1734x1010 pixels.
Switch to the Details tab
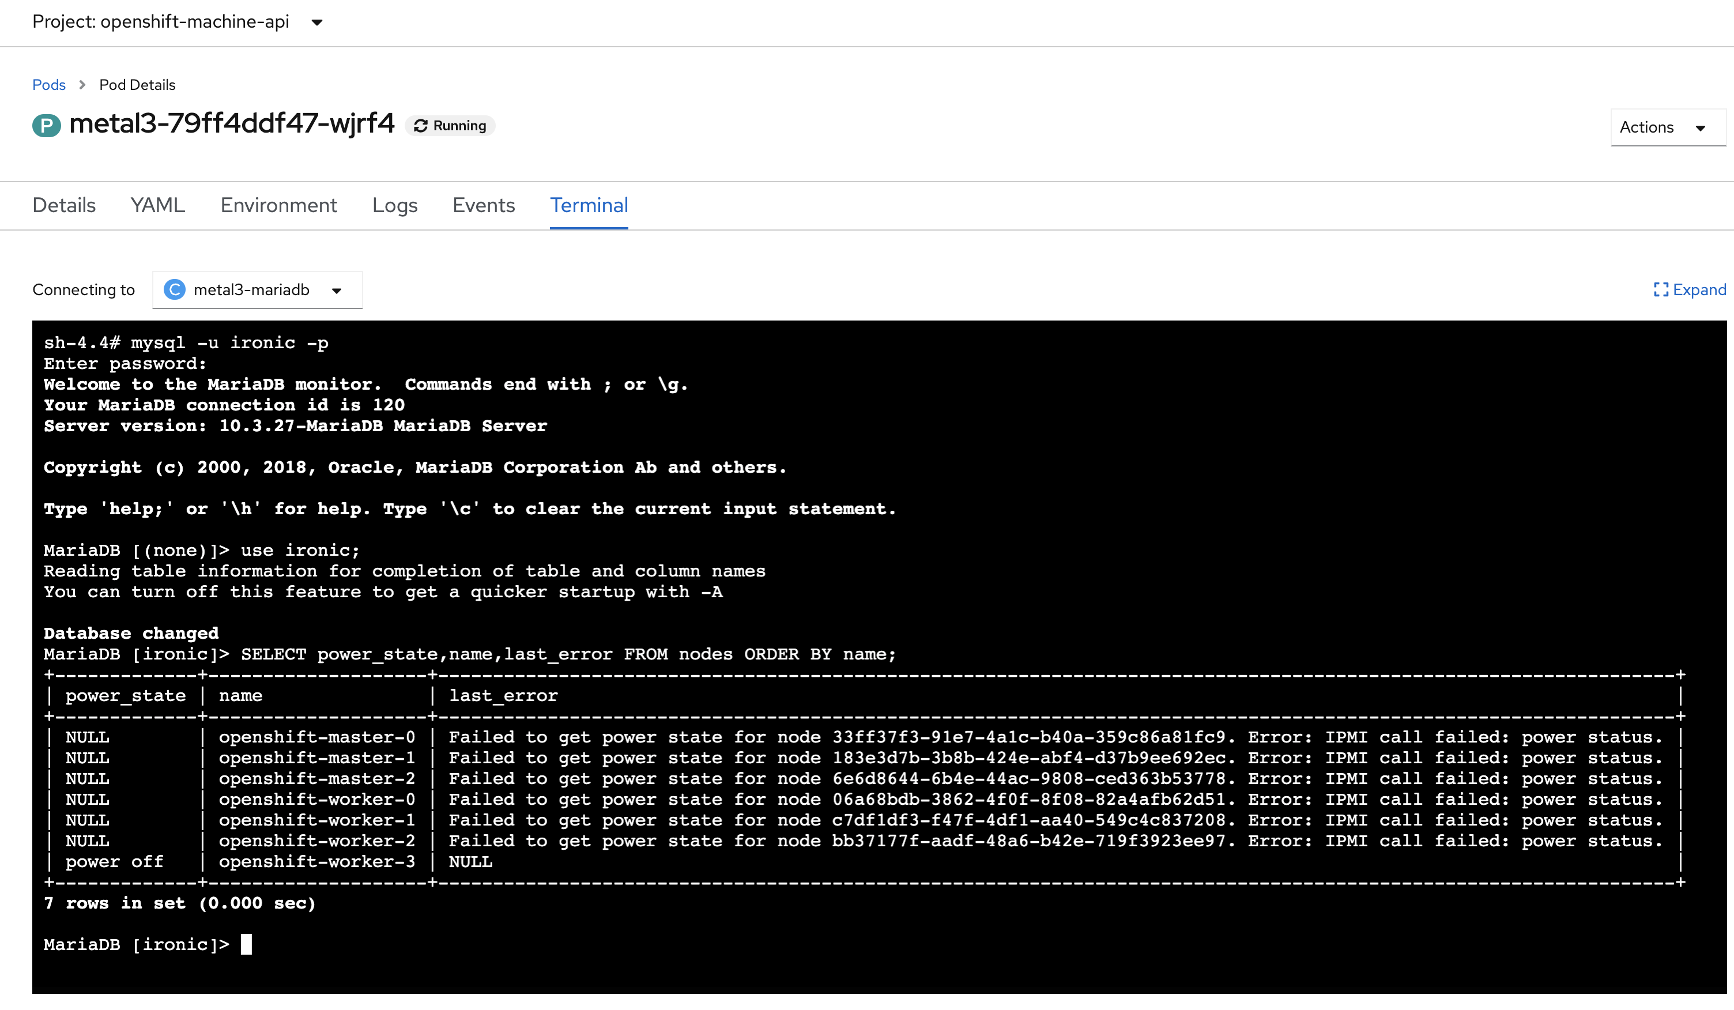[64, 205]
